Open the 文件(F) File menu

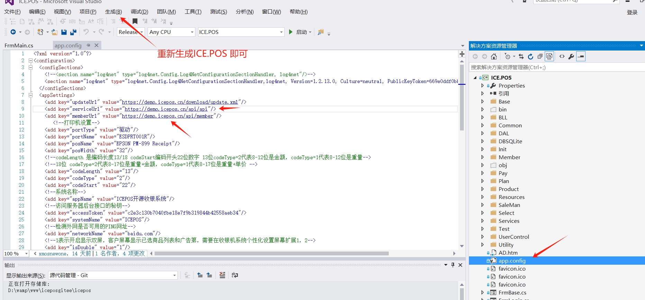12,12
